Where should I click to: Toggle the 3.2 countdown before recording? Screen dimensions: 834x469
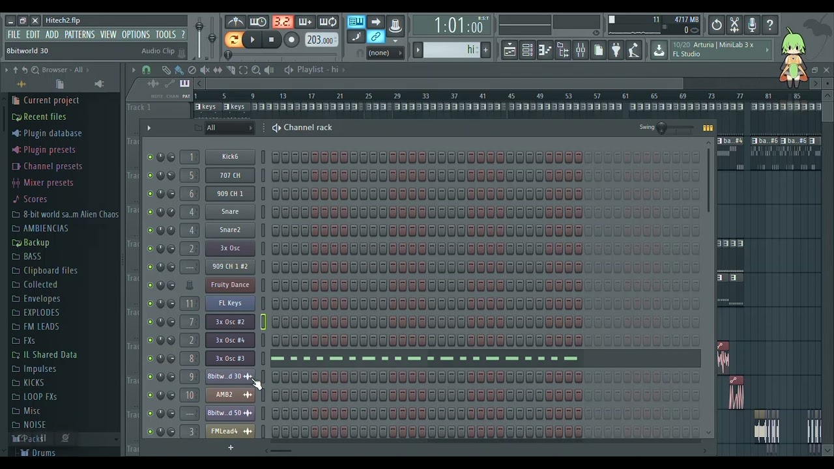tap(281, 22)
